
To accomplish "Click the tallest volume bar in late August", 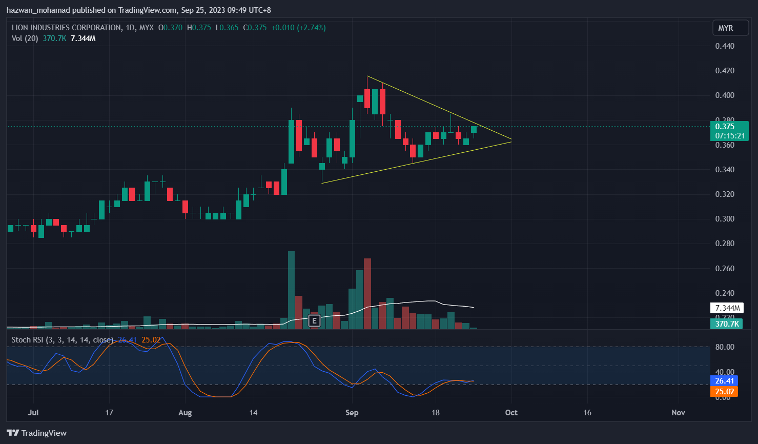I will tap(291, 290).
